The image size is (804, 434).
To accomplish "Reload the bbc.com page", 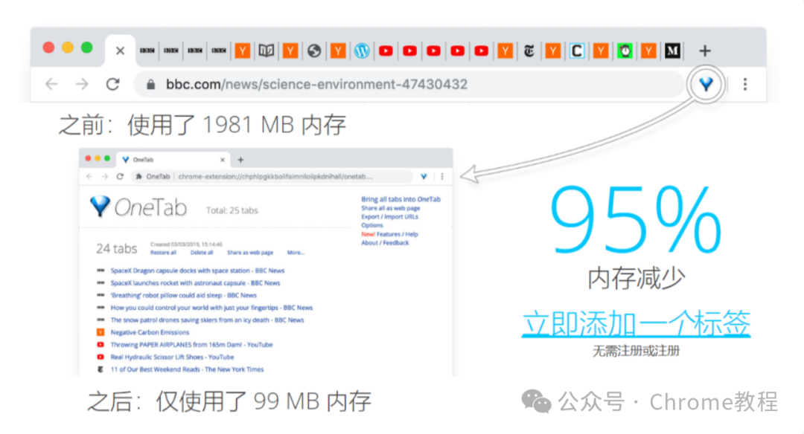I will (x=113, y=84).
